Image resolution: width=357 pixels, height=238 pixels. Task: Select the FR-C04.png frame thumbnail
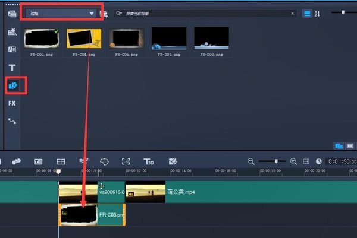pyautogui.click(x=82, y=38)
